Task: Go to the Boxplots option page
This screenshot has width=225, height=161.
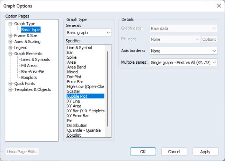Action: 29,77
